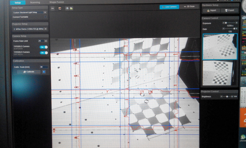Click the minus icon to decrease Gain
This screenshot has height=148, width=246.
coord(223,29)
